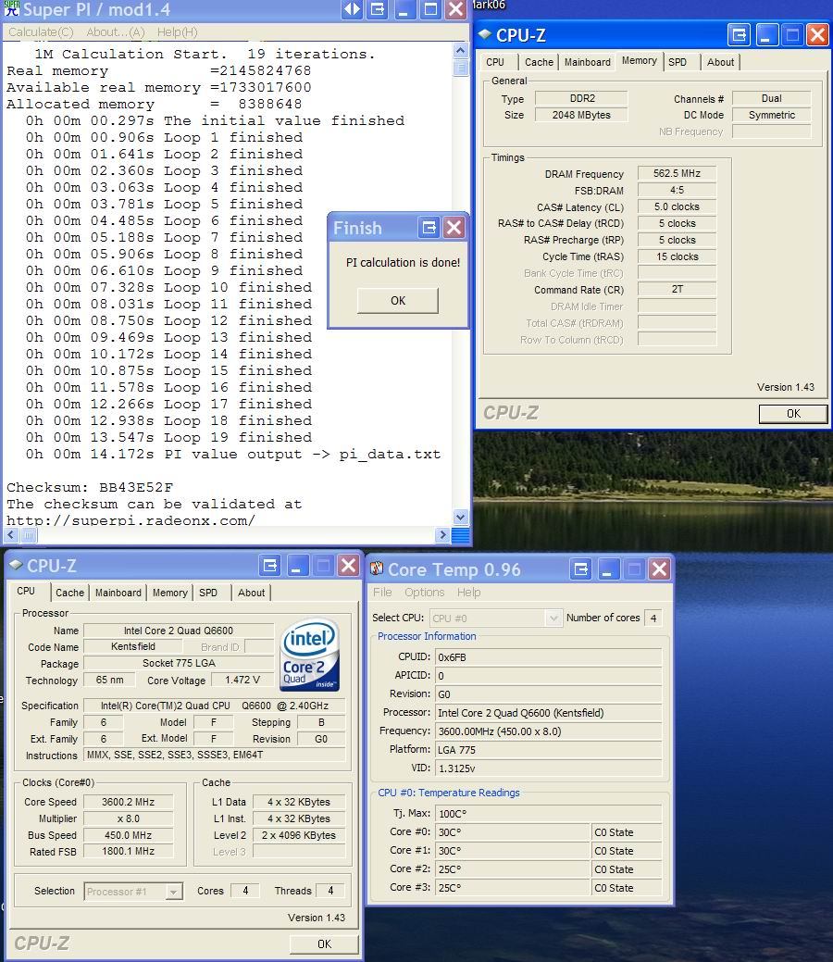Screen dimensions: 833x962
Task: Click the Core Temp VID 1.3125v field
Action: [548, 768]
